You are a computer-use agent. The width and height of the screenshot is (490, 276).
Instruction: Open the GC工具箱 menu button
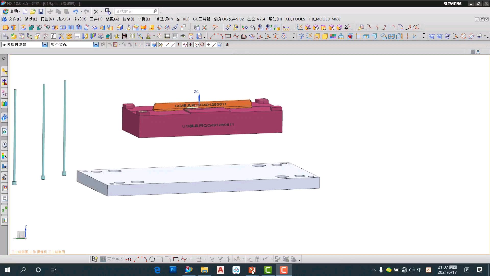point(201,19)
